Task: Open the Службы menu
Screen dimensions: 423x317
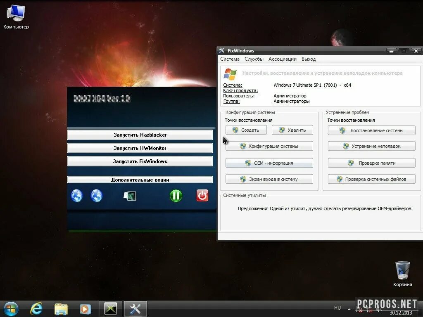Action: (254, 59)
